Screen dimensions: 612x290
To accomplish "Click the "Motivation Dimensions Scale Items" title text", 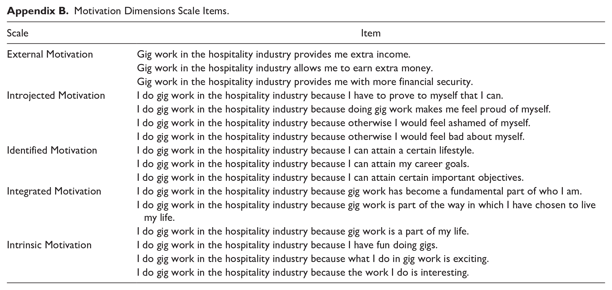I will (x=151, y=11).
